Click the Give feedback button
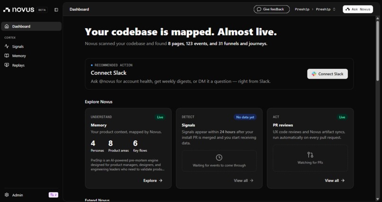 point(272,9)
